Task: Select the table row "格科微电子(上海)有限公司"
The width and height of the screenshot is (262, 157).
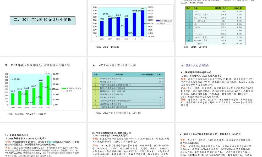Action: point(128,91)
